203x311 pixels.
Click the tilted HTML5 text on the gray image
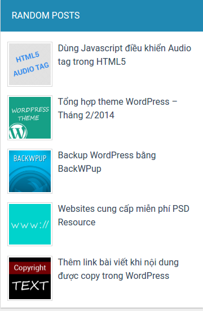(x=28, y=57)
